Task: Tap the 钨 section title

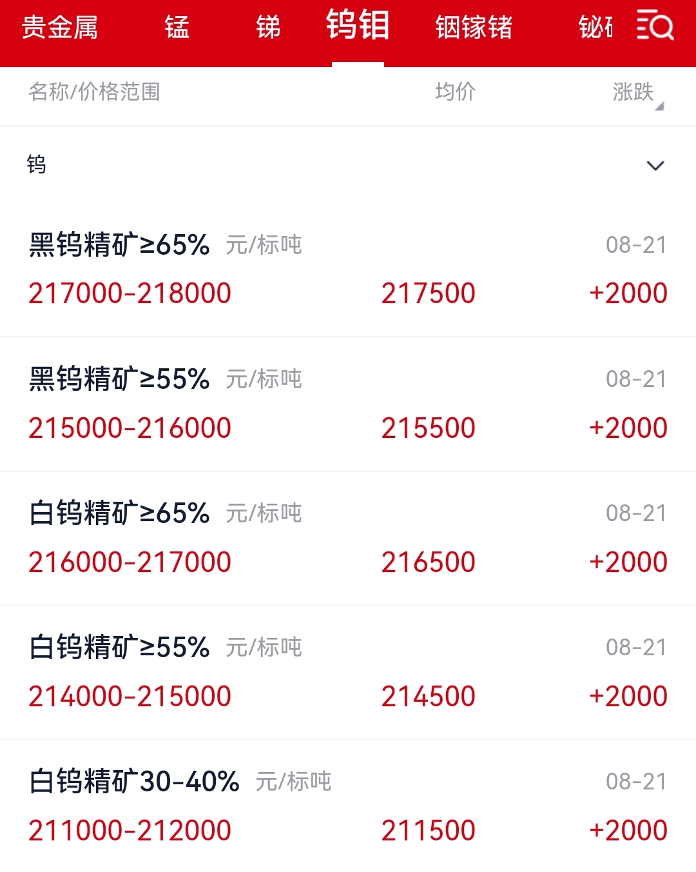Action: tap(36, 164)
